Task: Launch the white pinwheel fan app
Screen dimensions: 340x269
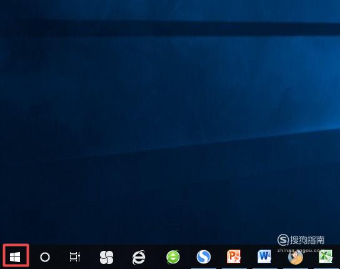Action: pos(106,257)
